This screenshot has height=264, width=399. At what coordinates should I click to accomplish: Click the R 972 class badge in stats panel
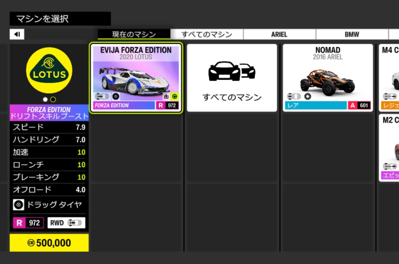pyautogui.click(x=28, y=223)
